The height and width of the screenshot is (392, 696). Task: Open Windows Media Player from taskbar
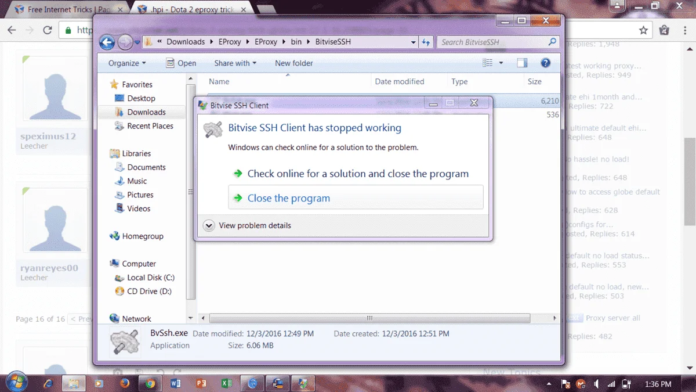(99, 383)
